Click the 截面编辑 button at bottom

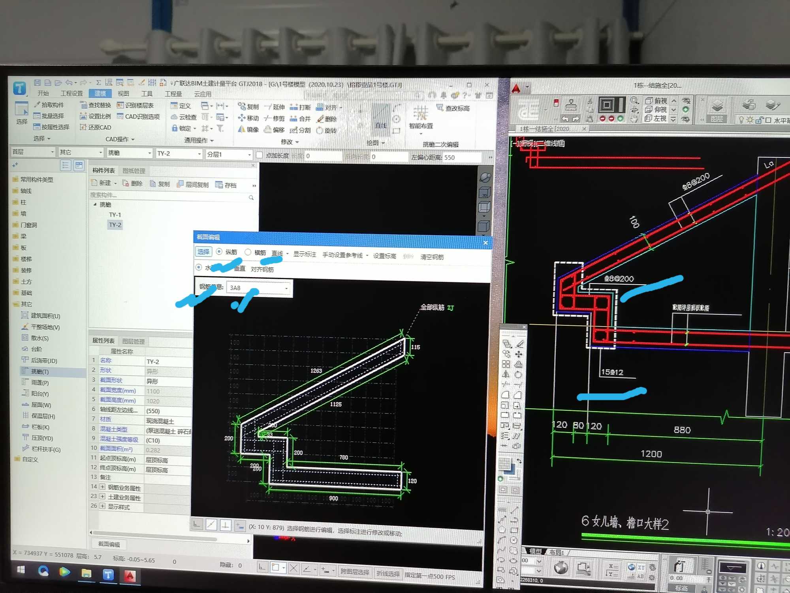coord(109,544)
